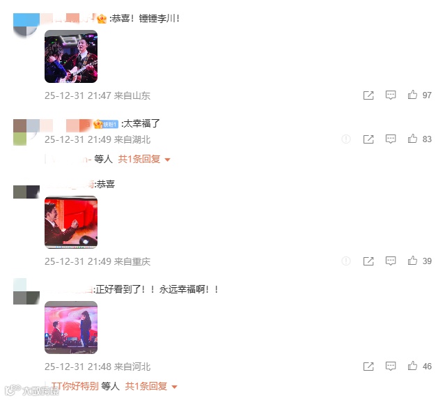Click the 铁粉1 fan badge

110,124
